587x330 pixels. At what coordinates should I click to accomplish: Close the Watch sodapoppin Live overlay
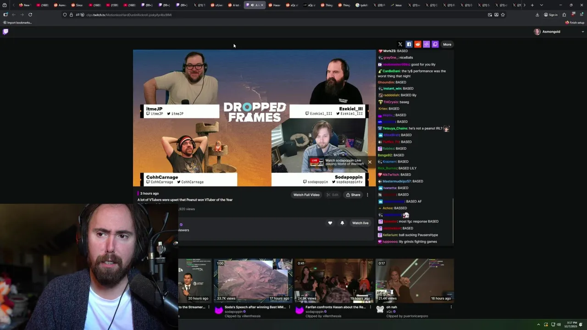pos(370,162)
